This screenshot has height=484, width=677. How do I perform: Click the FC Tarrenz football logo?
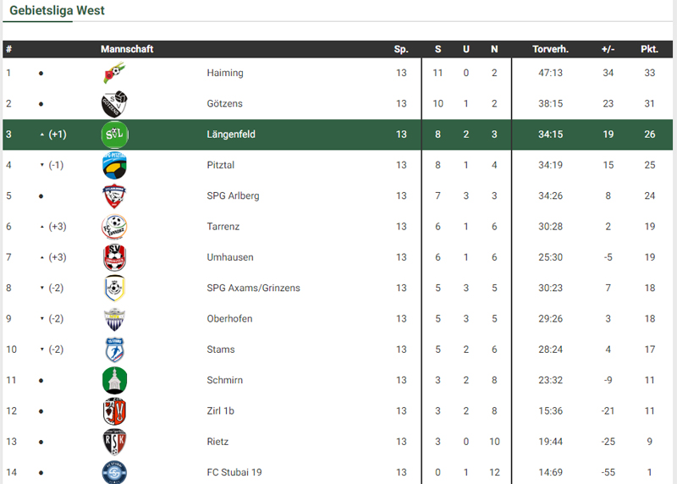pos(114,227)
